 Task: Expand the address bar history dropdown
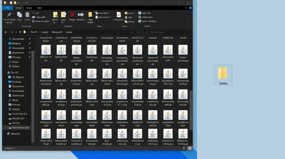click(x=132, y=32)
